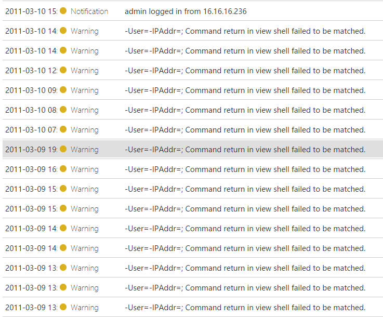
Task: Select the 'admin logged in from 16.16.16.236' message
Action: coord(186,11)
